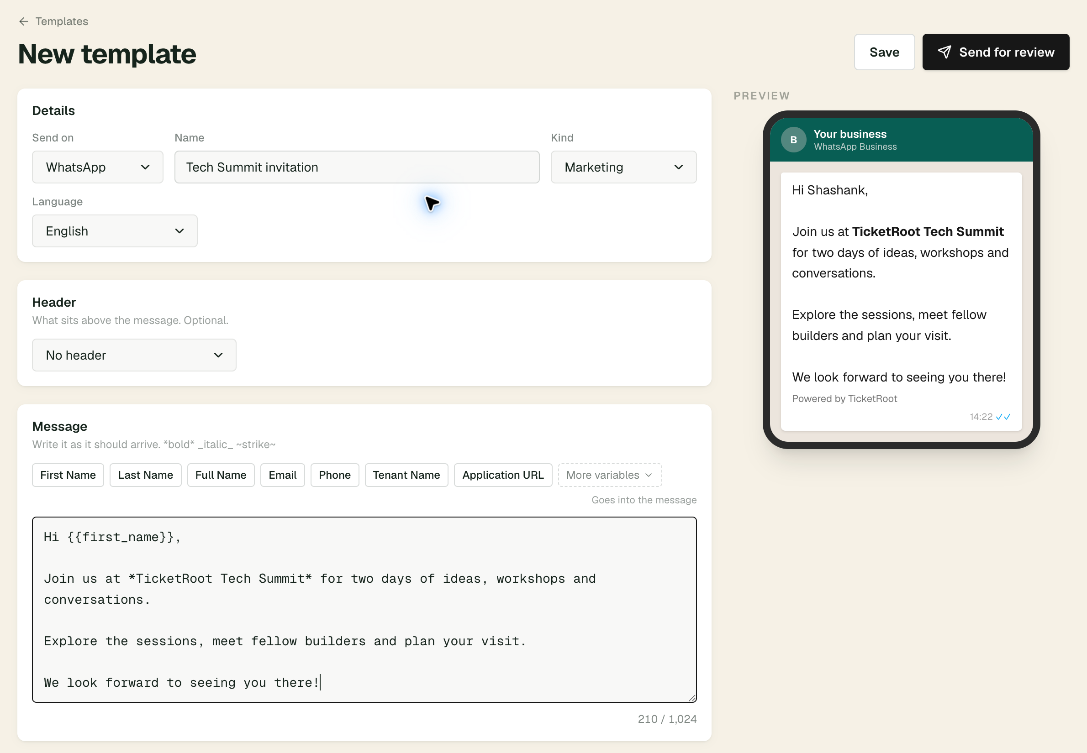Insert the Email variable

[282, 475]
